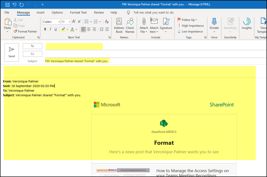Expand the Calibri font name dropdown
The height and width of the screenshot is (177, 267).
[x=59, y=22]
